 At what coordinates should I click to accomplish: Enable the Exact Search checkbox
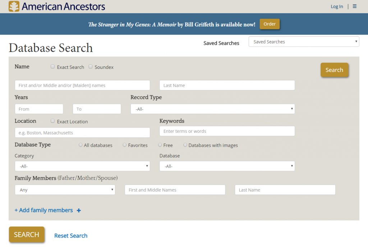pyautogui.click(x=52, y=66)
